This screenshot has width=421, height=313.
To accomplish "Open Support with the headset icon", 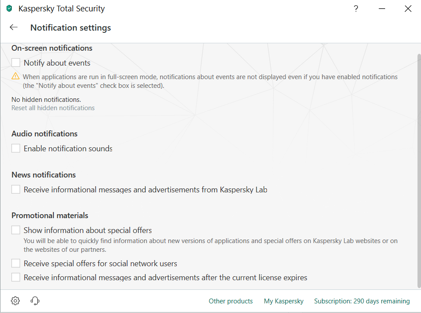I will pos(35,301).
